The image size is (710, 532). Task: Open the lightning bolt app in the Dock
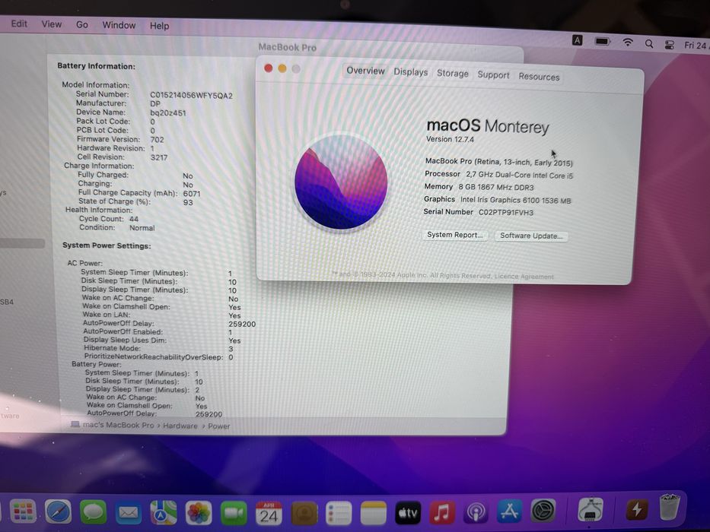(637, 509)
